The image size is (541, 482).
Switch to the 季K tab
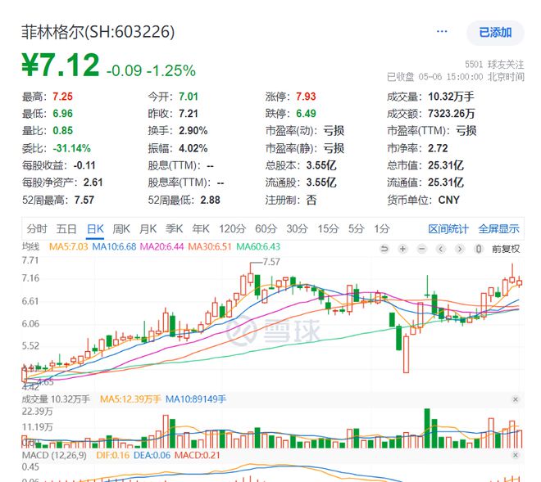click(x=175, y=229)
